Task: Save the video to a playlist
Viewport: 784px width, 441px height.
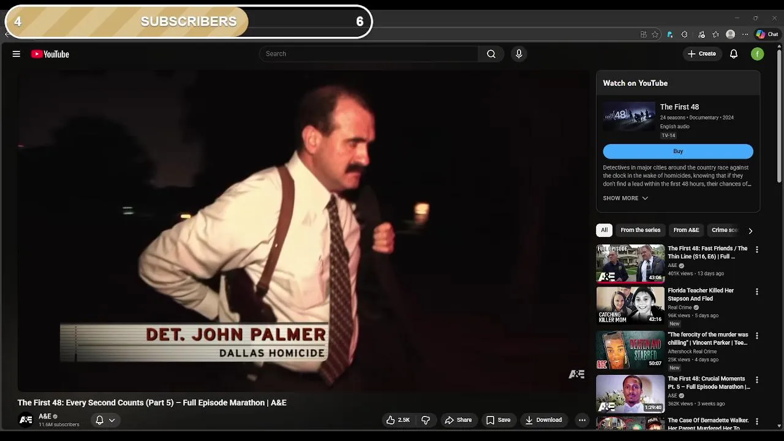Action: 498,420
